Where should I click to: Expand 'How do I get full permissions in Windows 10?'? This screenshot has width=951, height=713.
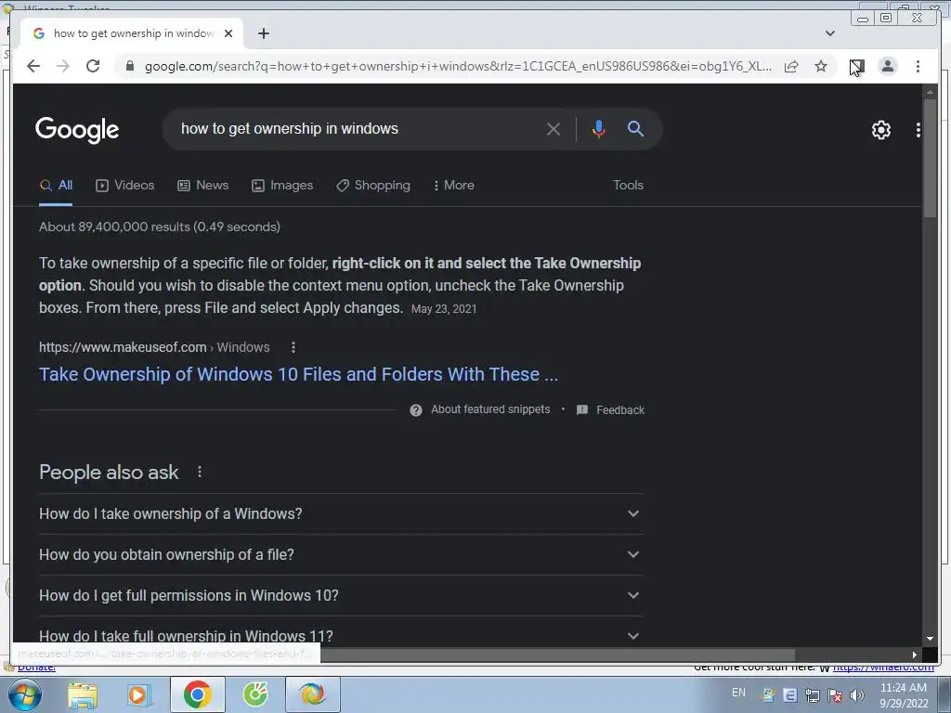(x=341, y=595)
